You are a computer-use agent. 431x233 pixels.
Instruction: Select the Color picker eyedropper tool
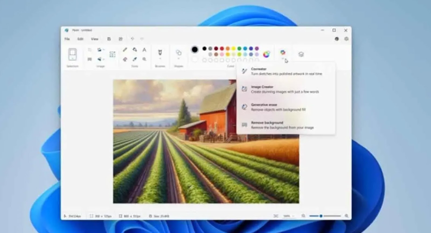(x=135, y=59)
